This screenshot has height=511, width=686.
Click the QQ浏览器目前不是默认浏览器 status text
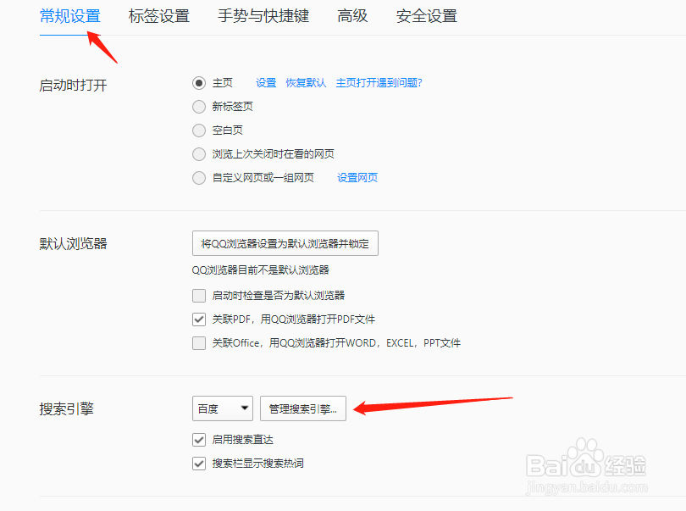pos(260,269)
